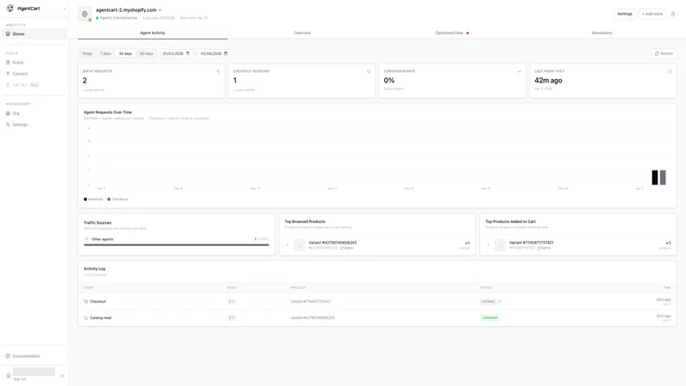686x386 pixels.
Task: Click the Checkout row cart icon
Action: coord(86,302)
